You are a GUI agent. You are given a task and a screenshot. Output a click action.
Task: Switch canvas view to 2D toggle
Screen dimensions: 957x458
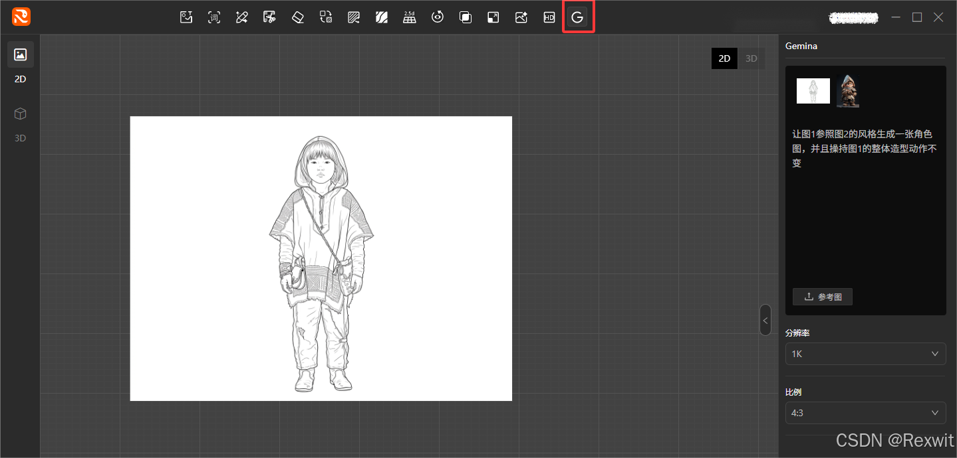tap(724, 58)
